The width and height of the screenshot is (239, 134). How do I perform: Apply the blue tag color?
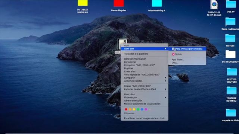tap(142, 109)
